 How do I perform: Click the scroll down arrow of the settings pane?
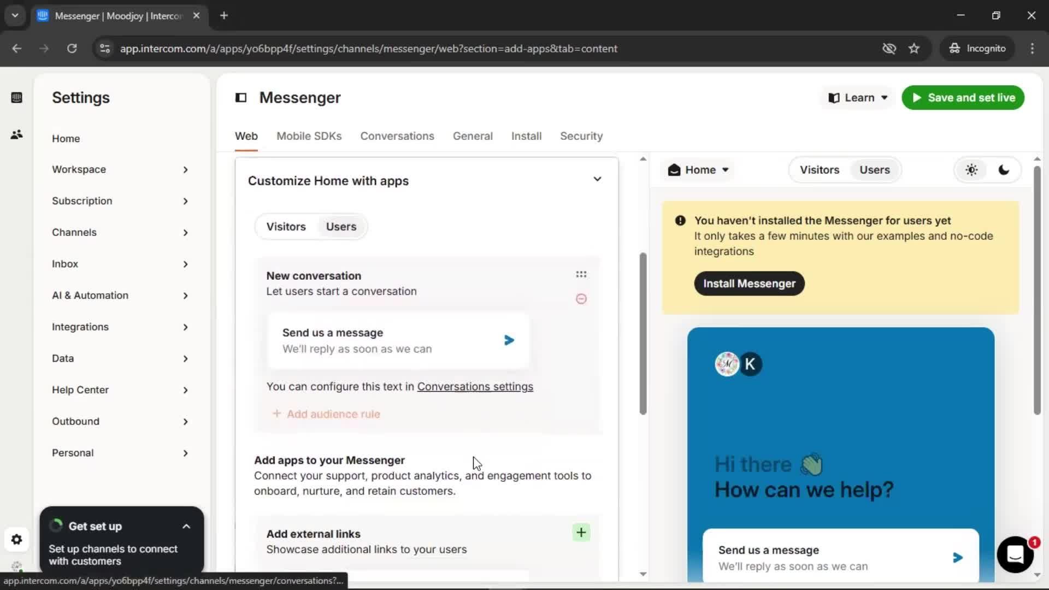click(x=643, y=574)
